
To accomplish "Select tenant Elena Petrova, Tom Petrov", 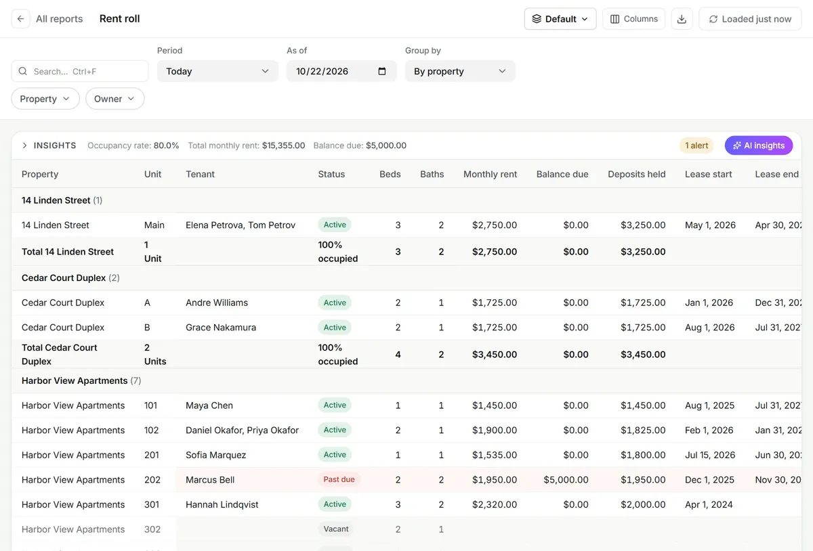I will [241, 225].
